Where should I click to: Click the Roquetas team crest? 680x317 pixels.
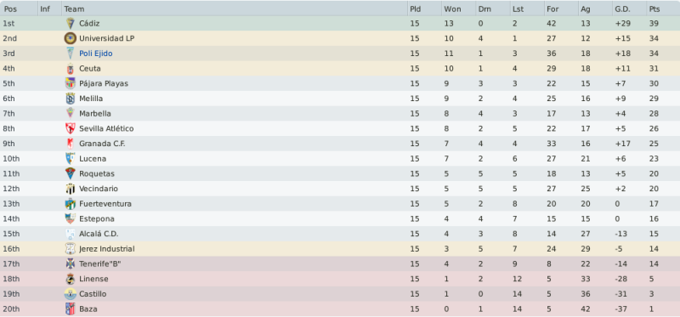click(70, 174)
